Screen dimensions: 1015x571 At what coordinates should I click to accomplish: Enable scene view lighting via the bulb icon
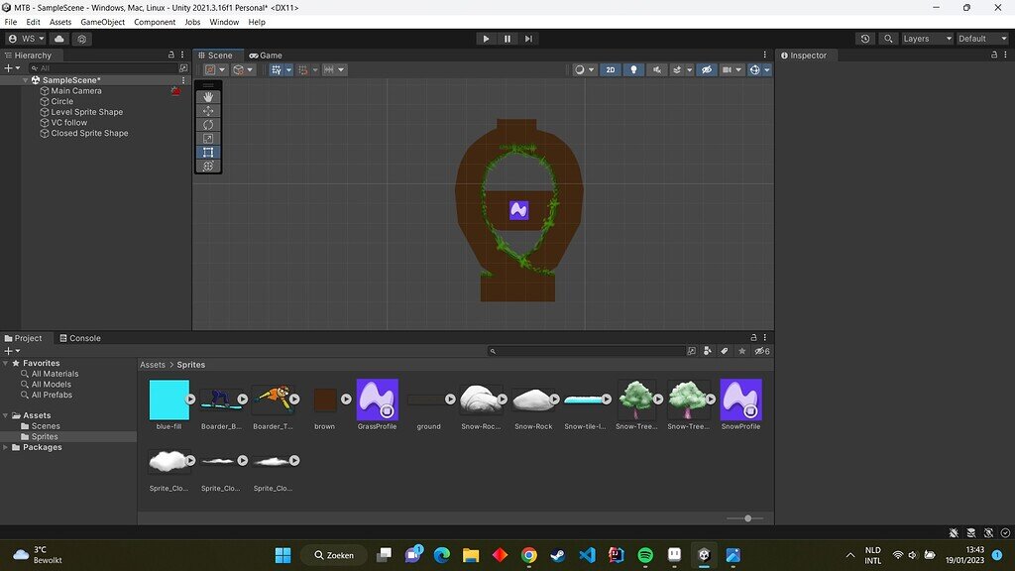634,69
